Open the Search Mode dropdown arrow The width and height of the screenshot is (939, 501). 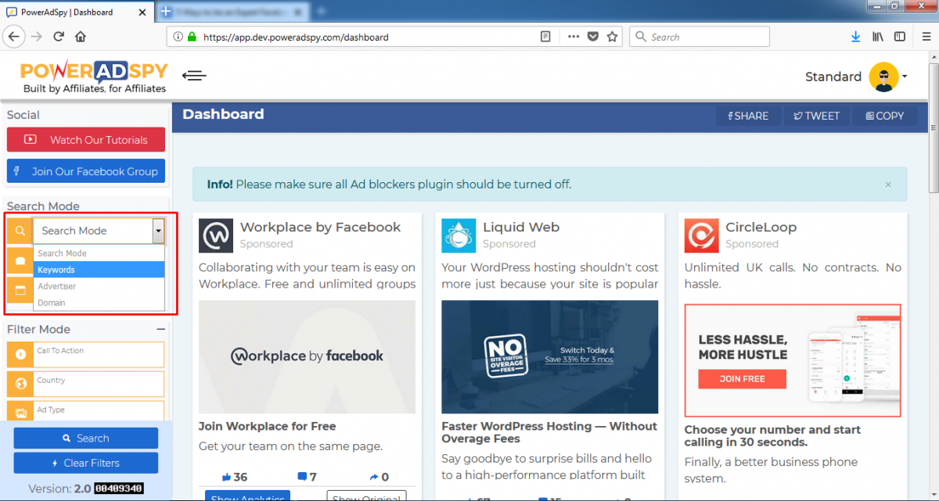[158, 231]
